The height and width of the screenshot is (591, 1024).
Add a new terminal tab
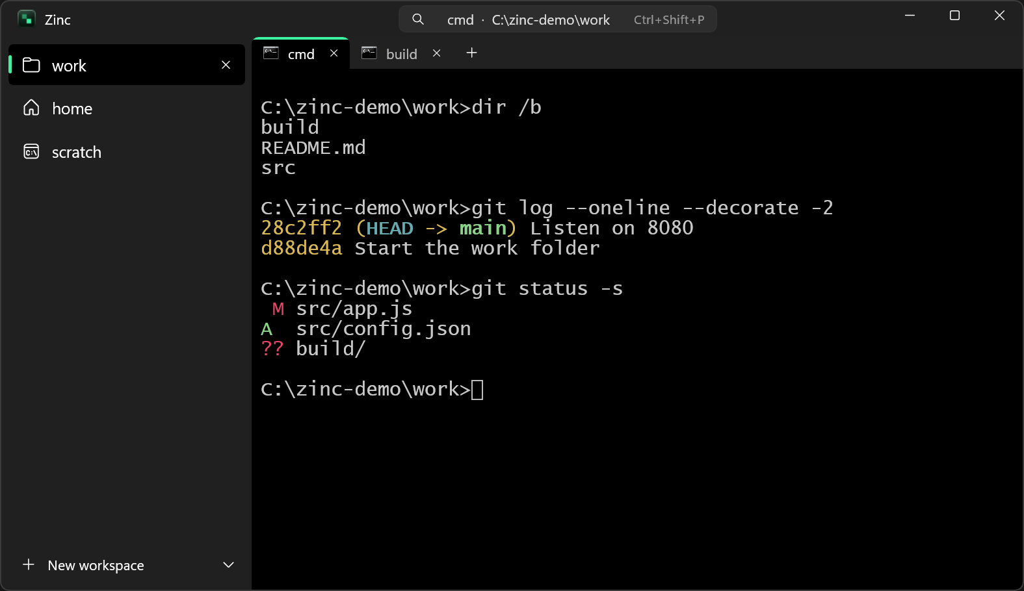(472, 53)
